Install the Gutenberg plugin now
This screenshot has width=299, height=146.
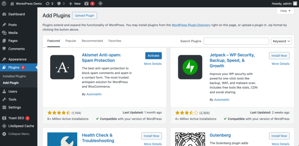click(x=279, y=136)
